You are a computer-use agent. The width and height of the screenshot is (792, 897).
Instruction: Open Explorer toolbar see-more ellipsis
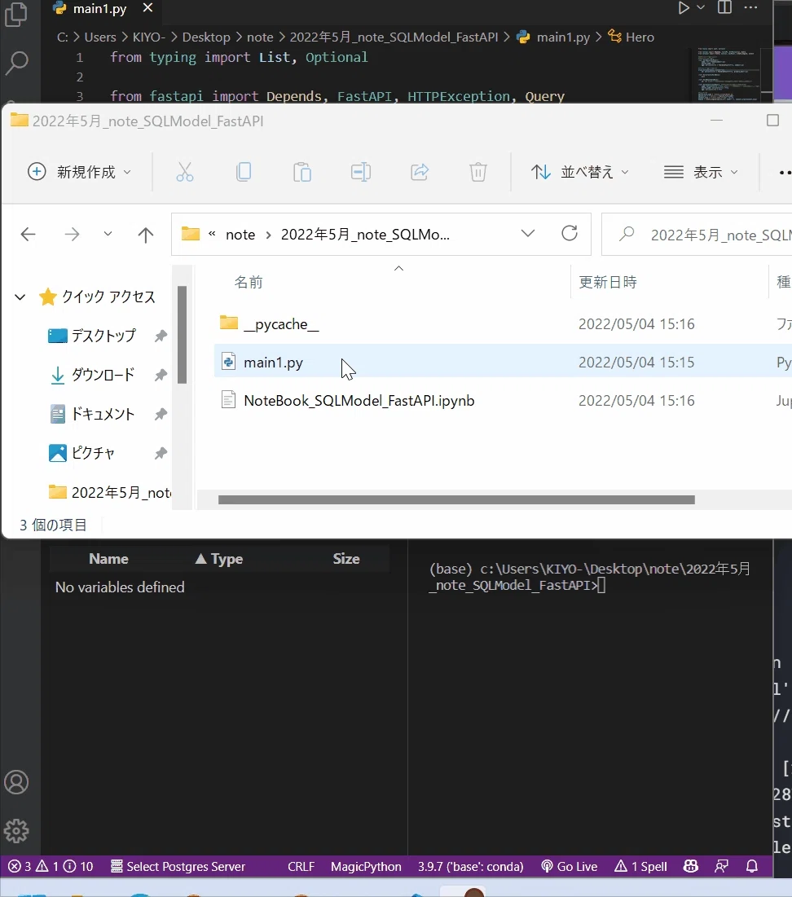pos(785,172)
